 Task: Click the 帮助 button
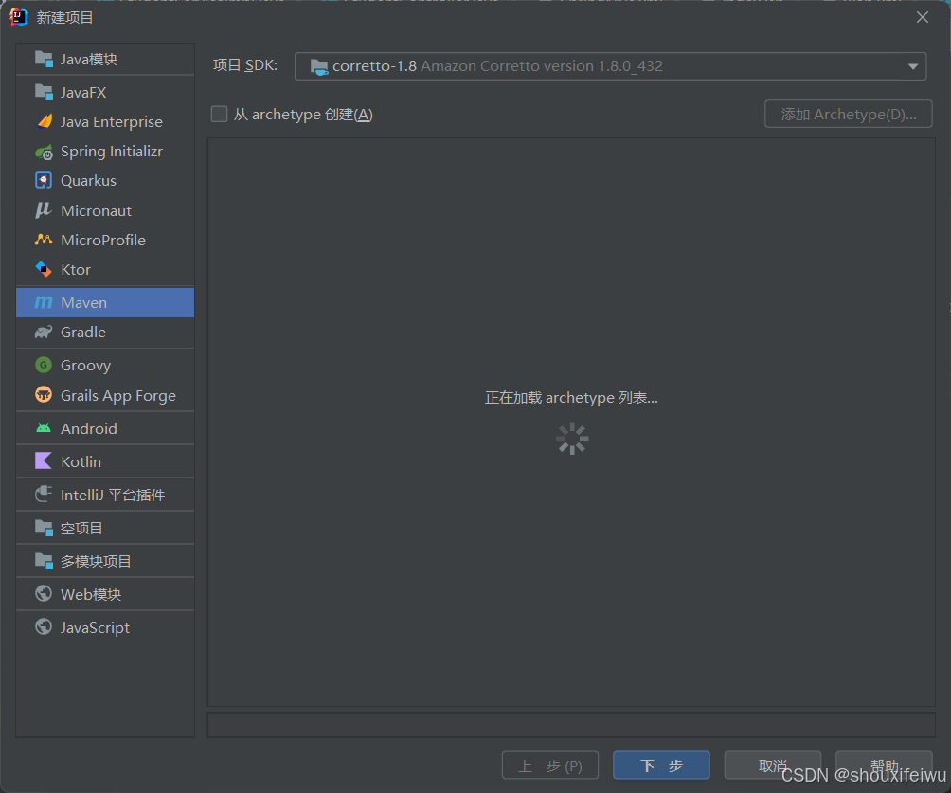pos(884,766)
